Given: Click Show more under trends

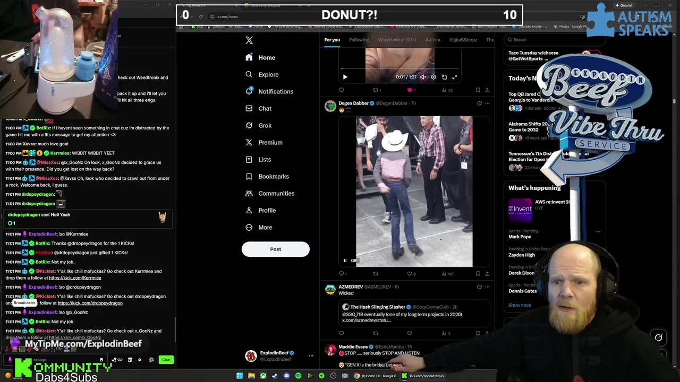Looking at the screenshot, I should tap(520, 305).
